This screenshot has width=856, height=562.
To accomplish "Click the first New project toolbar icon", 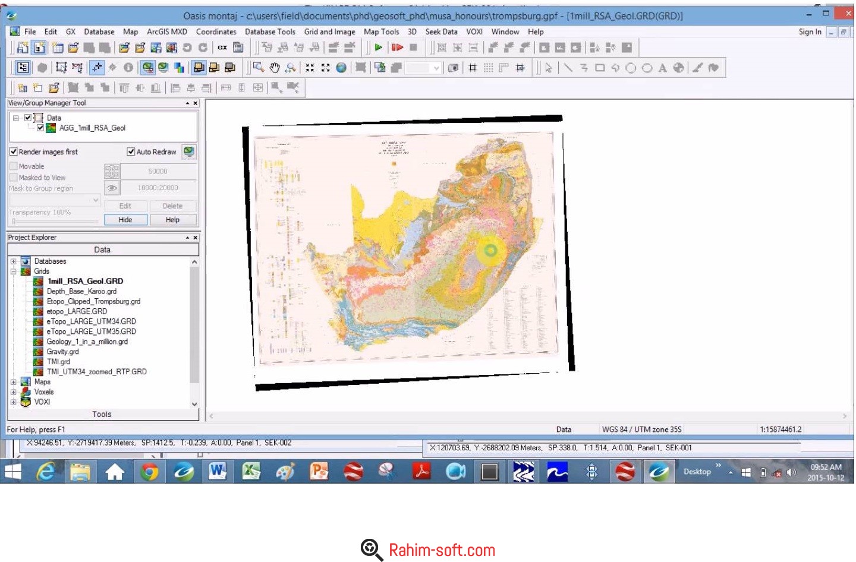I will 23,48.
